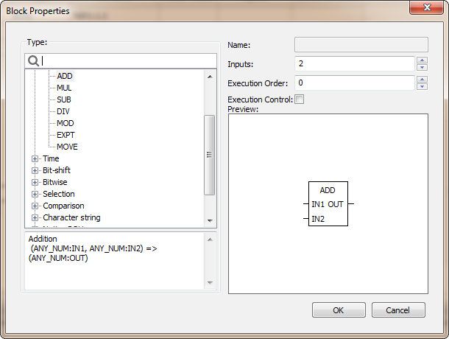Image resolution: width=449 pixels, height=339 pixels.
Task: Expand the Time category
Action: pos(35,158)
